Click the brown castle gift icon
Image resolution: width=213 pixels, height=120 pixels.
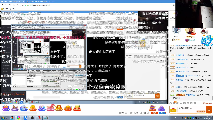[15, 108]
